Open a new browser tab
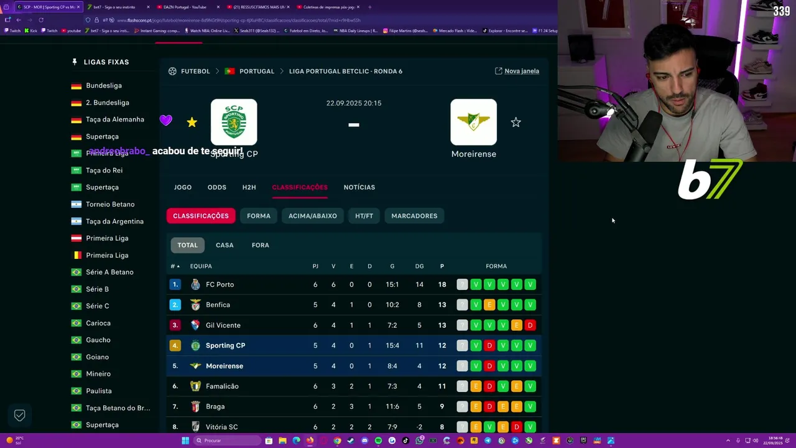796x448 pixels. point(370,7)
